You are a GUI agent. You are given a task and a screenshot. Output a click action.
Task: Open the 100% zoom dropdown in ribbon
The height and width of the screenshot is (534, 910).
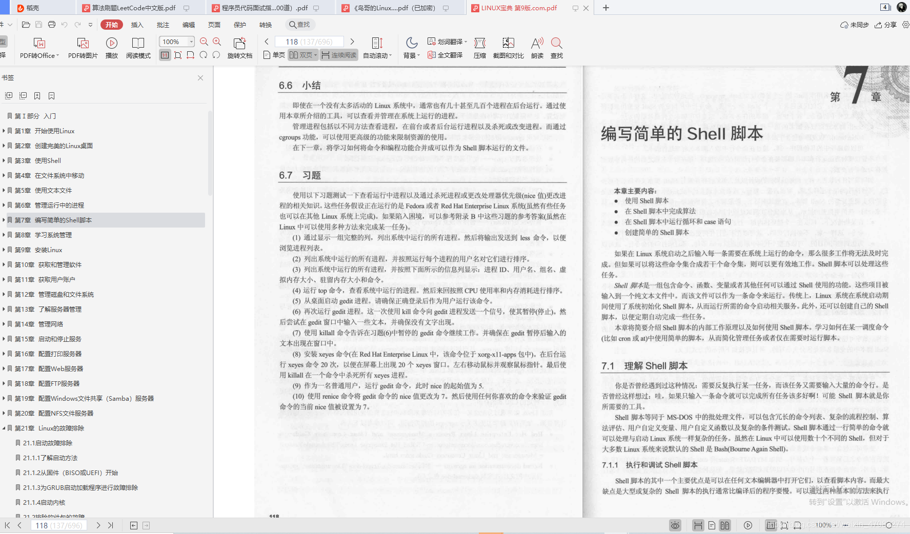coord(192,42)
